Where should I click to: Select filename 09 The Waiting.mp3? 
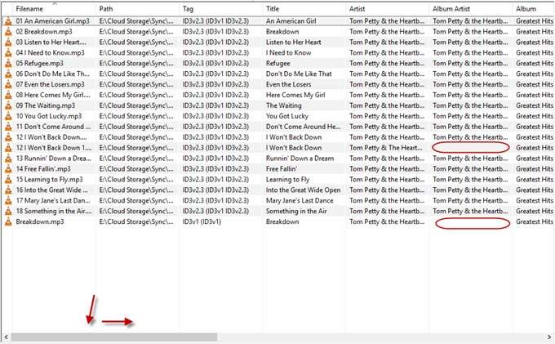46,106
